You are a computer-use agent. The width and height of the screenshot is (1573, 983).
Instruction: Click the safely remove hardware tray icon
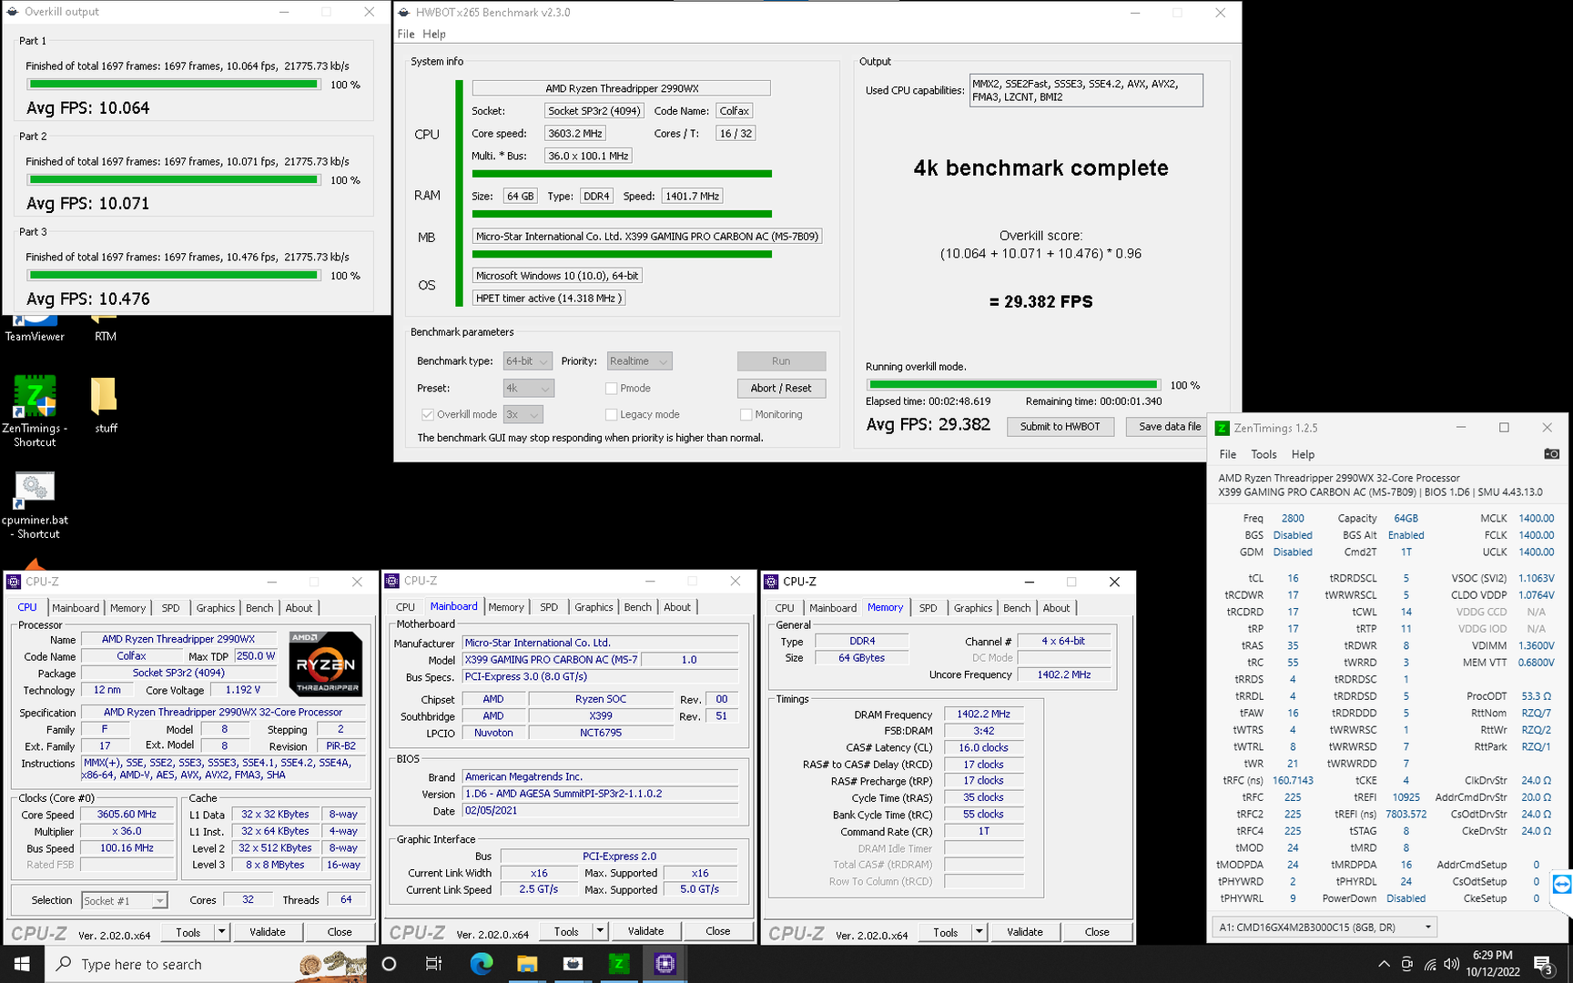(1406, 964)
